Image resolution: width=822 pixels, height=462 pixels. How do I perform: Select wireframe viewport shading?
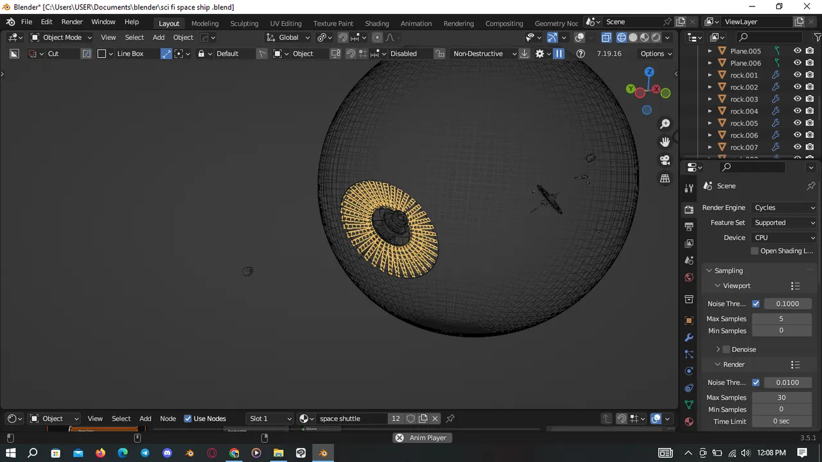coord(621,37)
